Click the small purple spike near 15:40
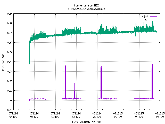Viewport: 165px width, 124px height. pyautogui.click(x=75, y=91)
